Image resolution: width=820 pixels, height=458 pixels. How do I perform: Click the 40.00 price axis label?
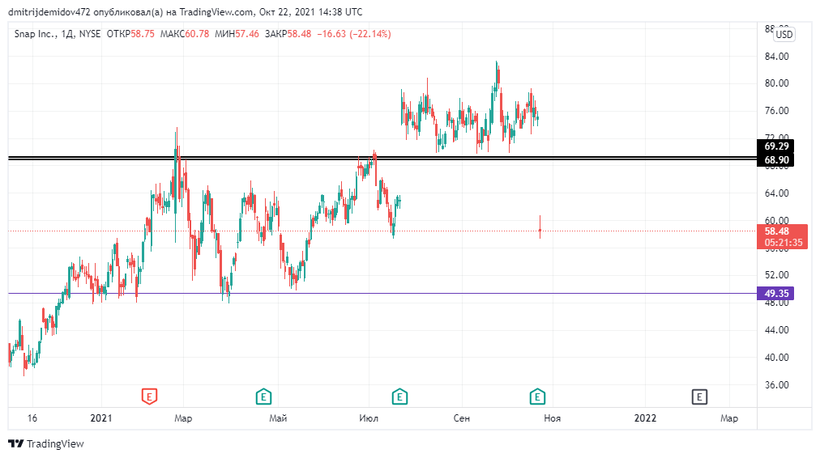click(x=776, y=358)
